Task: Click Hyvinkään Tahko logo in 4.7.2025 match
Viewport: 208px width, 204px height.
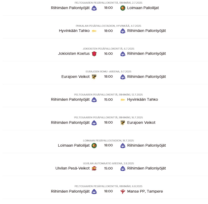Action: click(x=94, y=31)
